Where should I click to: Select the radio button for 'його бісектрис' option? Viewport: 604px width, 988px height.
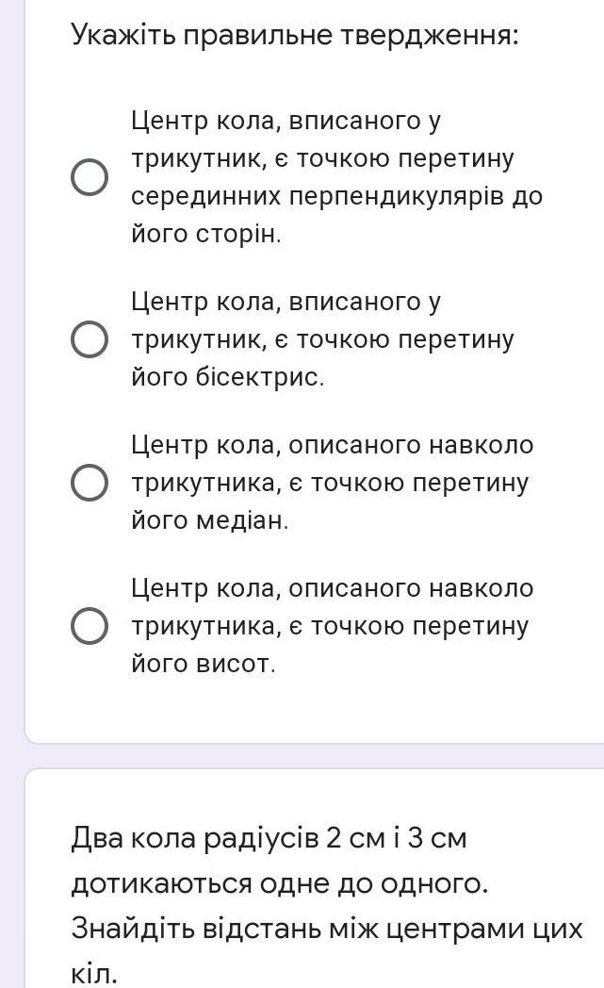tap(89, 339)
